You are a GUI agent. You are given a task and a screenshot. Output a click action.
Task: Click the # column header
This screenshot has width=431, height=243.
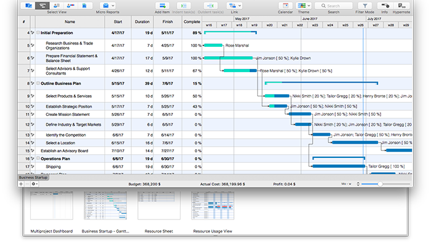point(24,22)
